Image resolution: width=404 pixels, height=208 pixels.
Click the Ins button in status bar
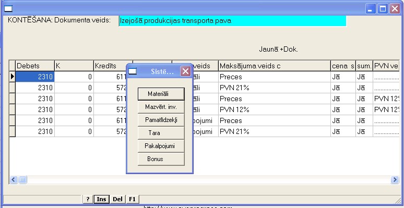(x=101, y=199)
